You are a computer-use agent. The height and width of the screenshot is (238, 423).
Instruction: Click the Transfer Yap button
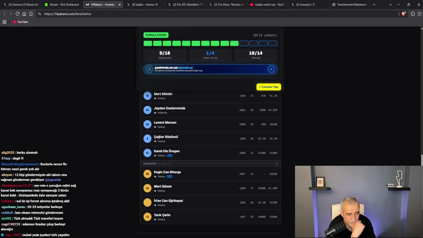click(269, 87)
